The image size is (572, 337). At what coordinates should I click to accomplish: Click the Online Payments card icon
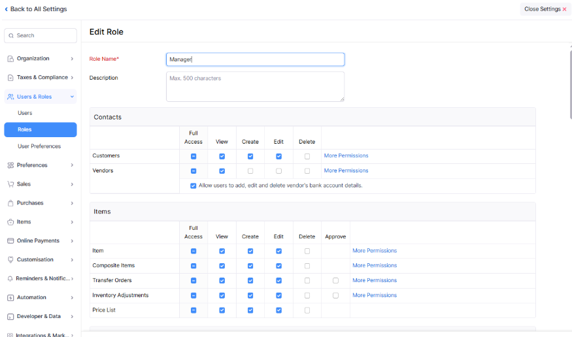pyautogui.click(x=10, y=241)
